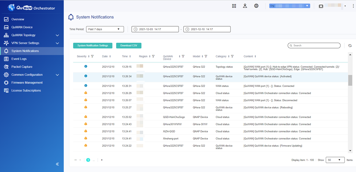
Task: Filter by Severity column funnel icon
Action: (92, 56)
